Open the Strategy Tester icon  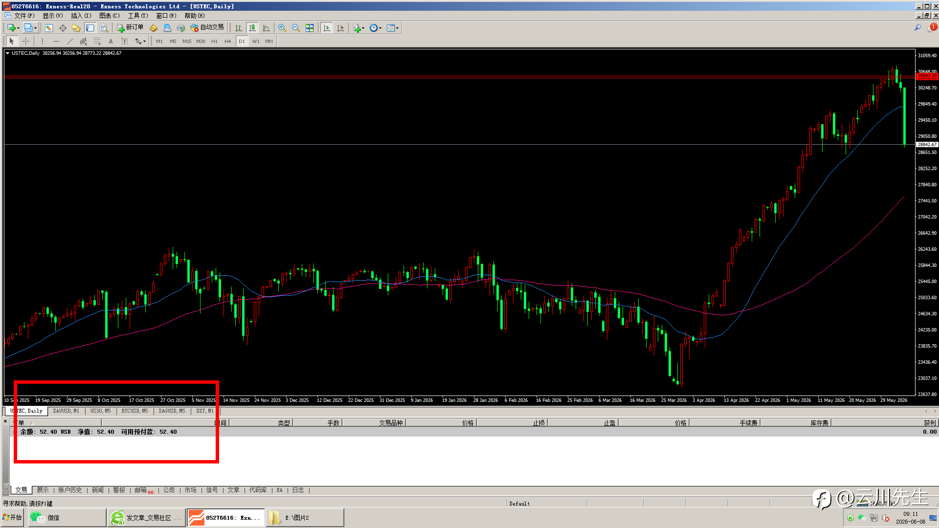(x=104, y=28)
